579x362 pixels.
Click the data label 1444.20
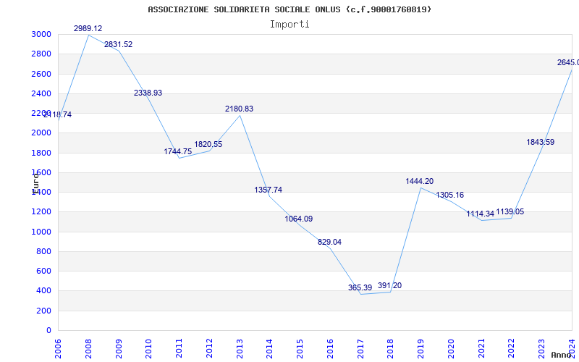420,182
